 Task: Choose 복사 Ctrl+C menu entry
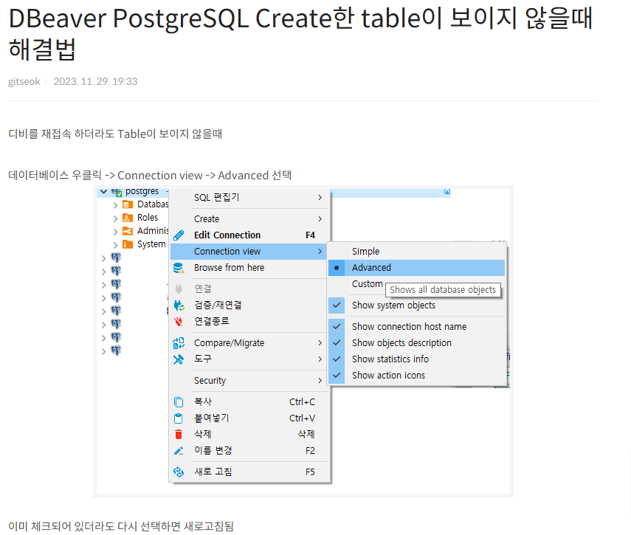pos(249,402)
